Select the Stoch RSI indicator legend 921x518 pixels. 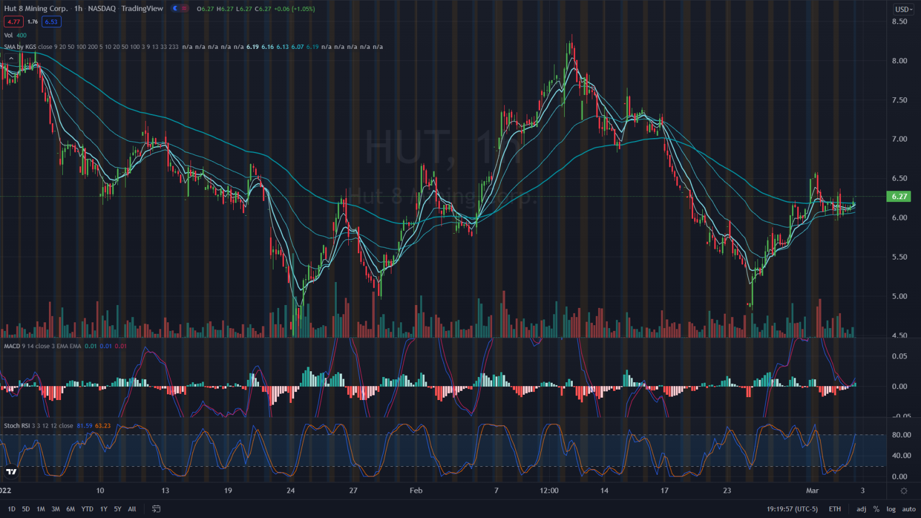point(17,426)
